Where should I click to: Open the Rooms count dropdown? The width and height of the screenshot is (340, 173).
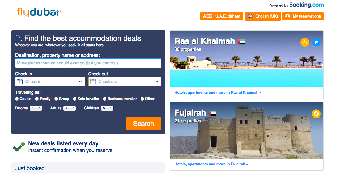coord(36,108)
